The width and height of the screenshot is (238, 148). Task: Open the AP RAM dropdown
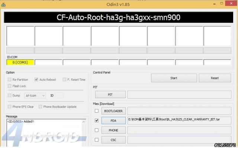[x=35, y=96]
